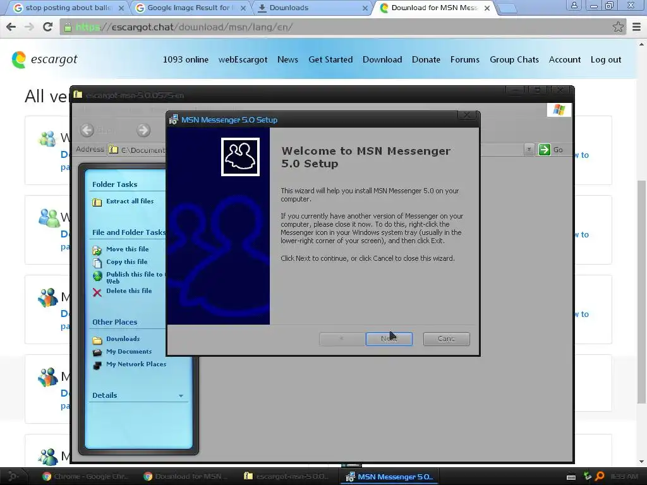This screenshot has height=485, width=647.
Task: Click Copy this file task
Action: point(126,262)
